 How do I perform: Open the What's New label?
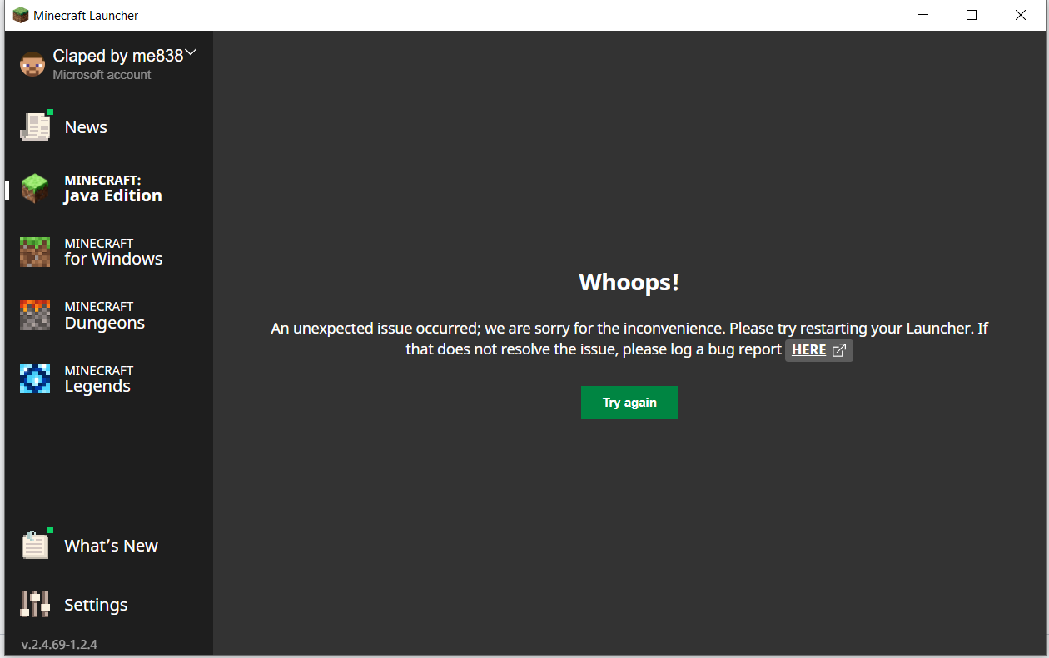click(112, 546)
